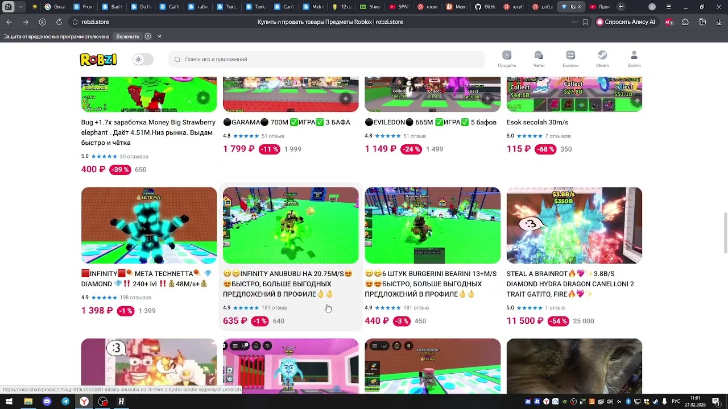Open the Bug +1.7x Big Strawberry elephant listing
The image size is (728, 409).
tap(148, 132)
